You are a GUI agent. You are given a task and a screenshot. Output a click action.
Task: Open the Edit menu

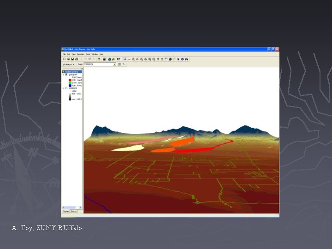(x=68, y=54)
